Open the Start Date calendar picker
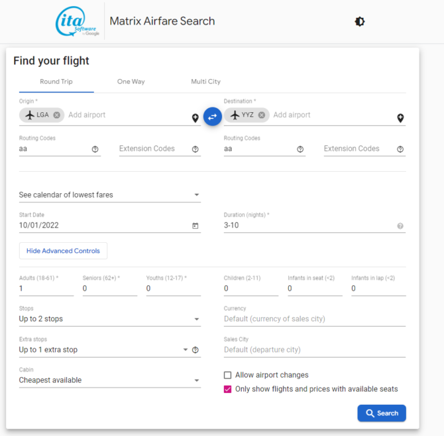 195,226
